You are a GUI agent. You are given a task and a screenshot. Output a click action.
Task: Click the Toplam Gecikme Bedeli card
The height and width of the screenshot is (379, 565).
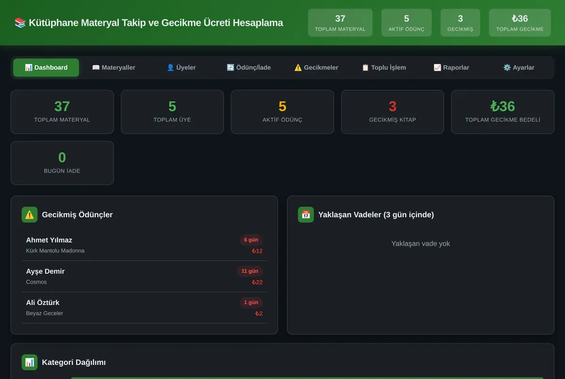(x=503, y=112)
